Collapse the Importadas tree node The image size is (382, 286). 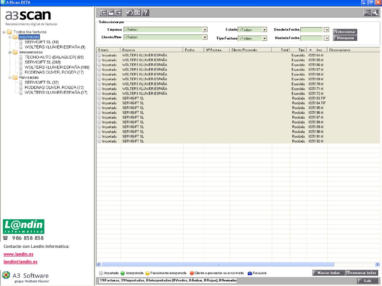click(10, 37)
